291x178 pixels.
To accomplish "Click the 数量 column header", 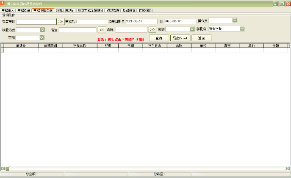I will pyautogui.click(x=227, y=46).
